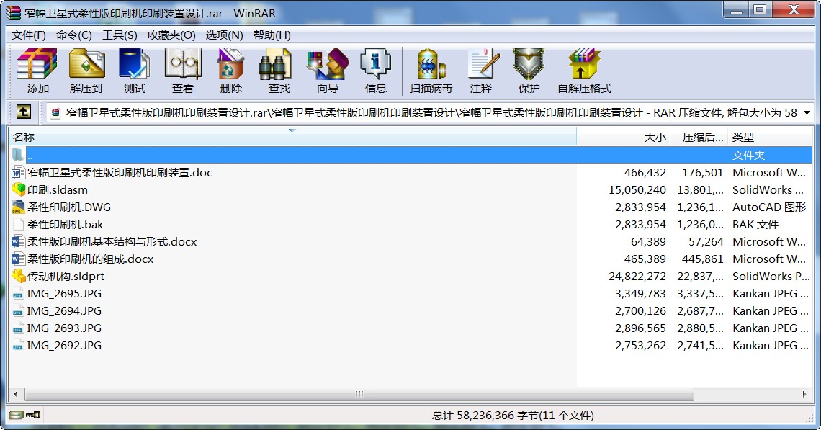Click the size value 15,050,240
821x430 pixels.
coord(637,189)
